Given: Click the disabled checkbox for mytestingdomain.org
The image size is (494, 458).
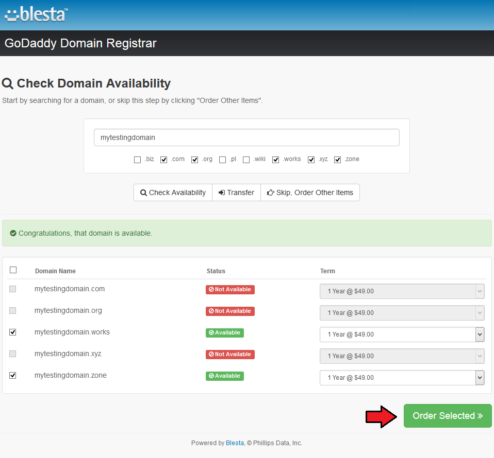Looking at the screenshot, I should pyautogui.click(x=12, y=311).
